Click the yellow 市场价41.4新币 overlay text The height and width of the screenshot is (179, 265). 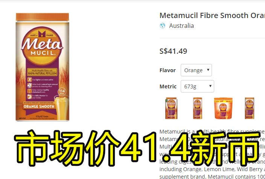point(137,148)
